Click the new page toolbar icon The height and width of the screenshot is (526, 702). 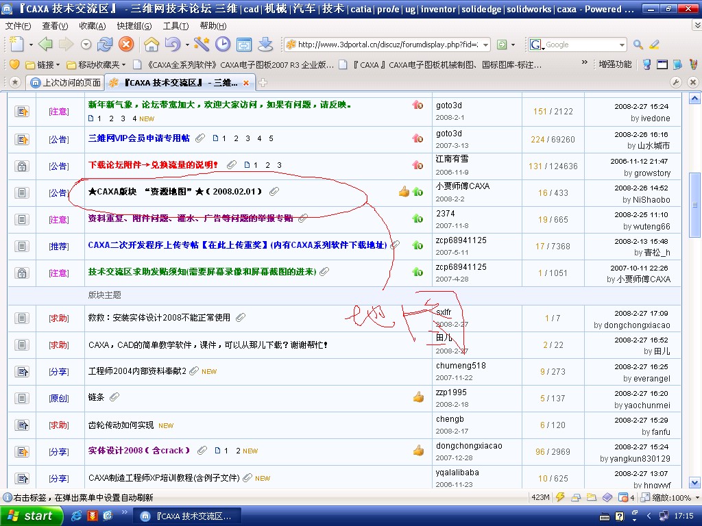click(16, 45)
